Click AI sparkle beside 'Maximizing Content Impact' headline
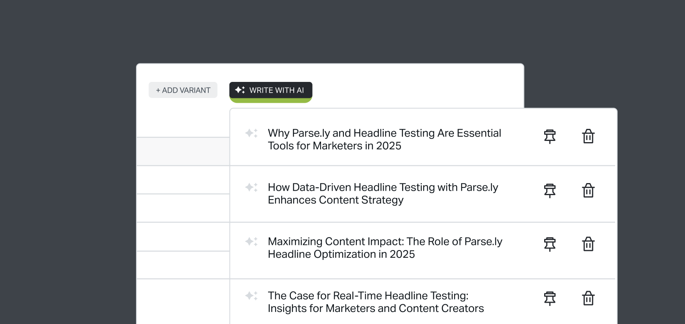This screenshot has width=685, height=324. 252,241
